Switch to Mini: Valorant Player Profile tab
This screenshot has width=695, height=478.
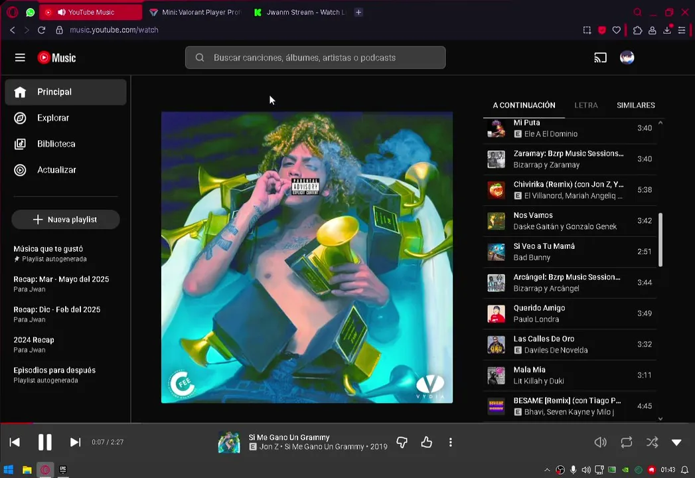tap(195, 12)
